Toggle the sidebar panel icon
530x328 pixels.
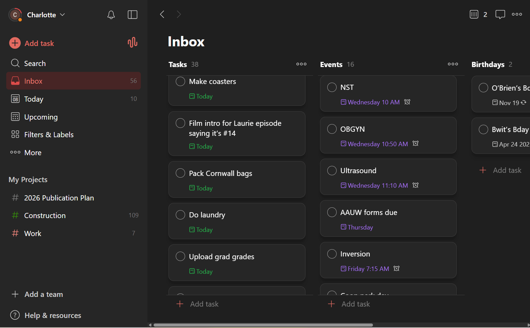tap(132, 15)
